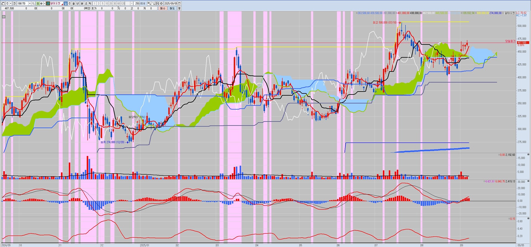Click the save chart floppy disk icon
Screen dimensions: 531x247
(x=157, y=4)
